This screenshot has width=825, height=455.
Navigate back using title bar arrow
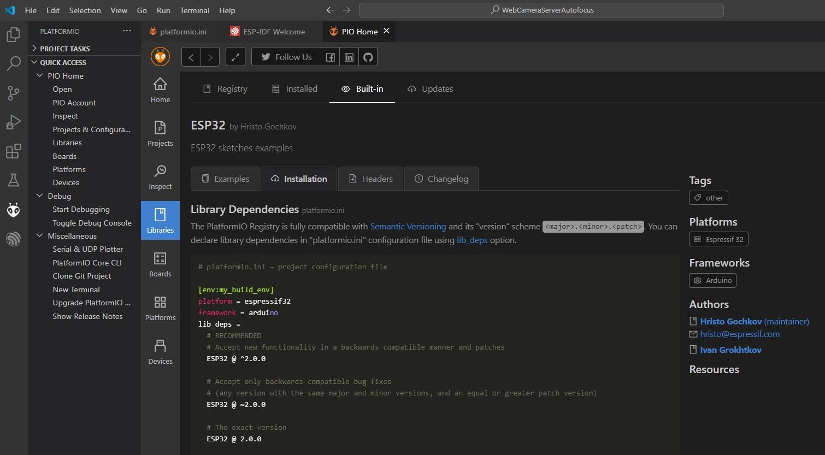(x=330, y=10)
